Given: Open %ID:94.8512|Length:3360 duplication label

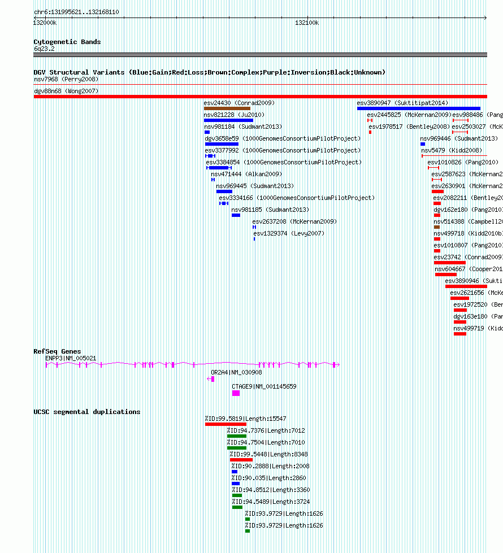Looking at the screenshot, I should (x=271, y=490).
